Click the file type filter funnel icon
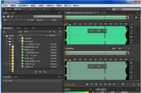Screen dimensions: 141x93 [60, 32]
